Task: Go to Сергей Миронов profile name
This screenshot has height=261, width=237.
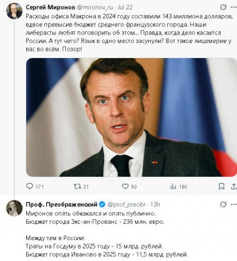Action: click(x=50, y=7)
